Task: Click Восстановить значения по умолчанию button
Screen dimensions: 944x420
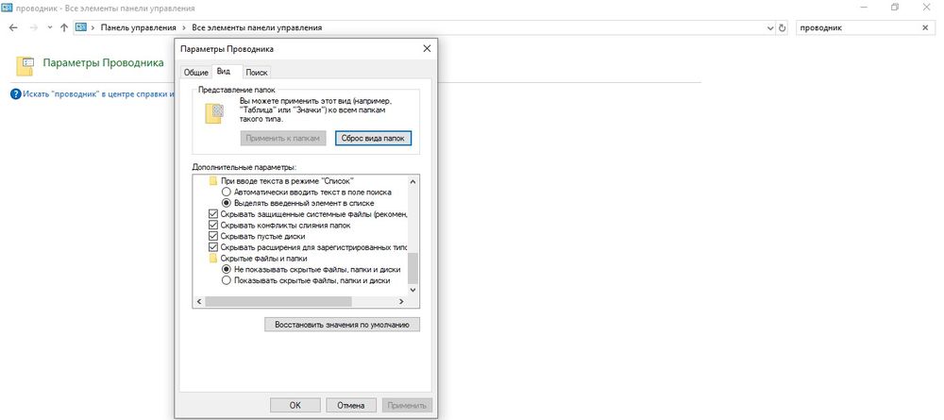Action: click(x=342, y=325)
